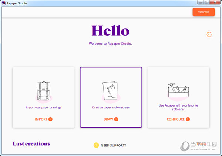
Task: Click the yellow support lightbulb icon
Action: (96, 145)
